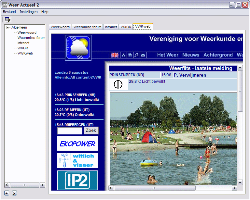Open the Help menu

pos(45,12)
